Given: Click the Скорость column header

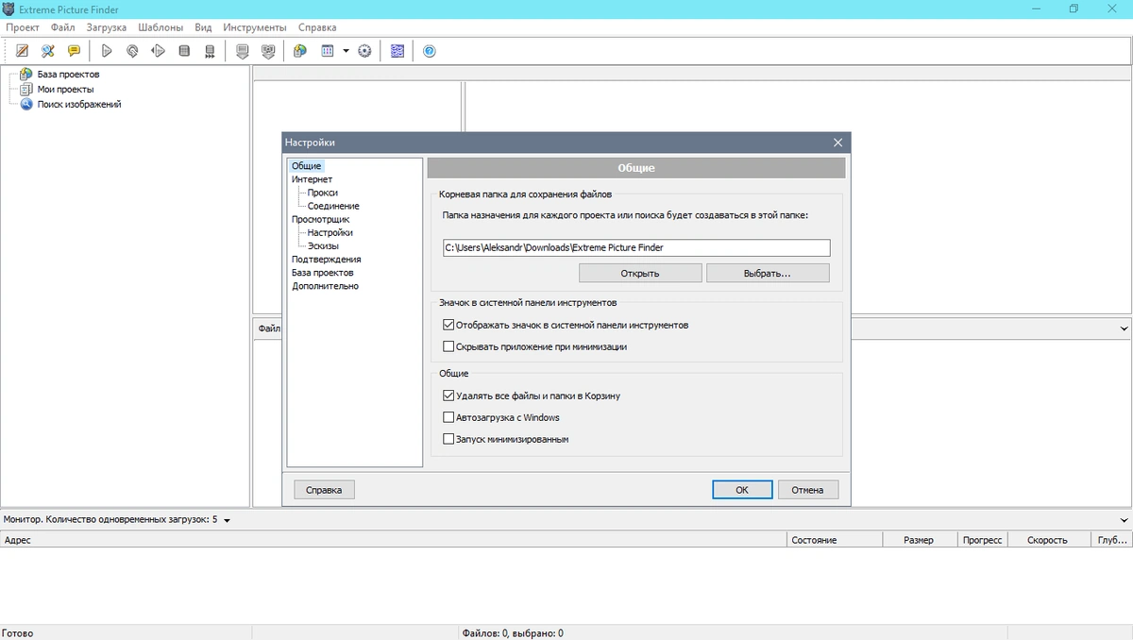Looking at the screenshot, I should point(1048,540).
